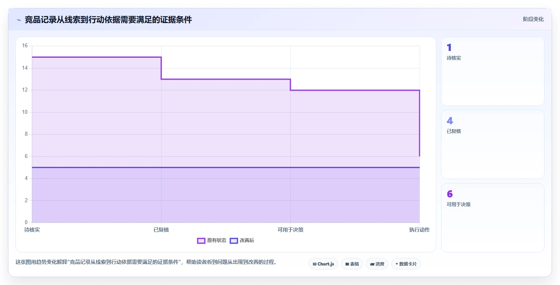Click the 阶段变化 label in the header

pos(533,19)
